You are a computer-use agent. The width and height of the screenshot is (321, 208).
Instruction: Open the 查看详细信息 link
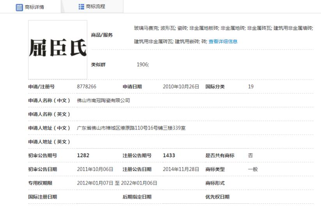click(x=223, y=41)
